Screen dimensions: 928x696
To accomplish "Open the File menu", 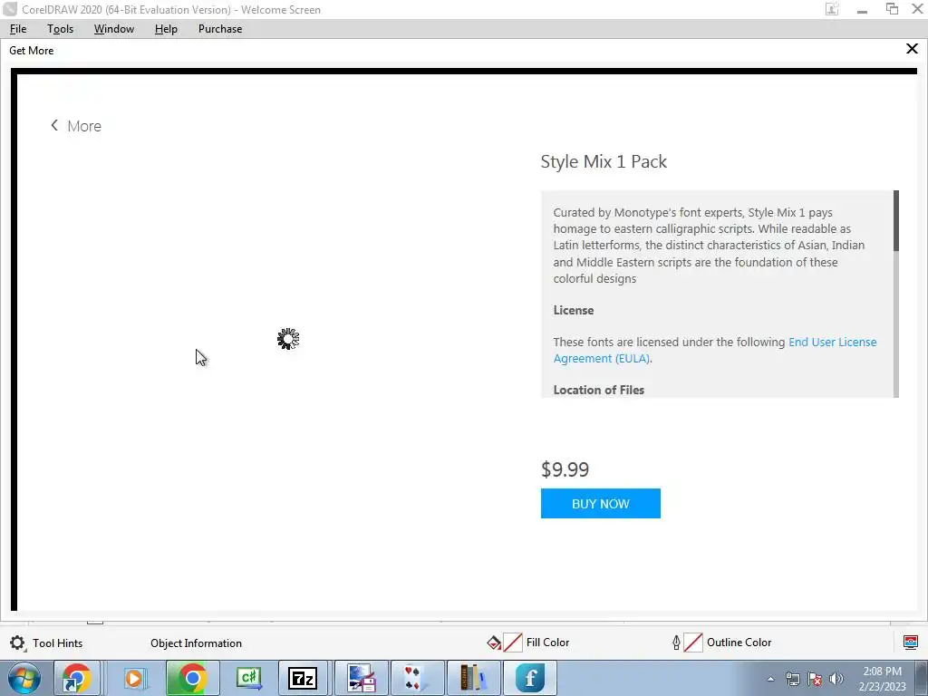I will (x=18, y=29).
